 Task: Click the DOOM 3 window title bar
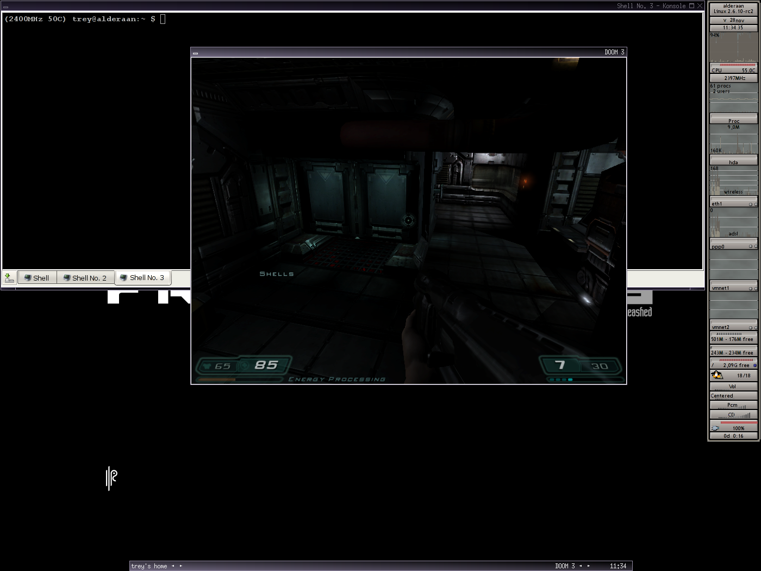point(409,52)
